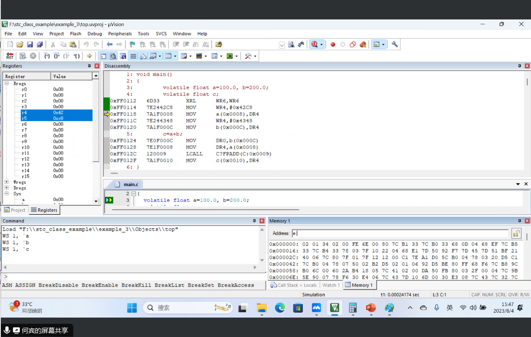Toggle auto-hide pin on Disassembly panel

click(520, 66)
